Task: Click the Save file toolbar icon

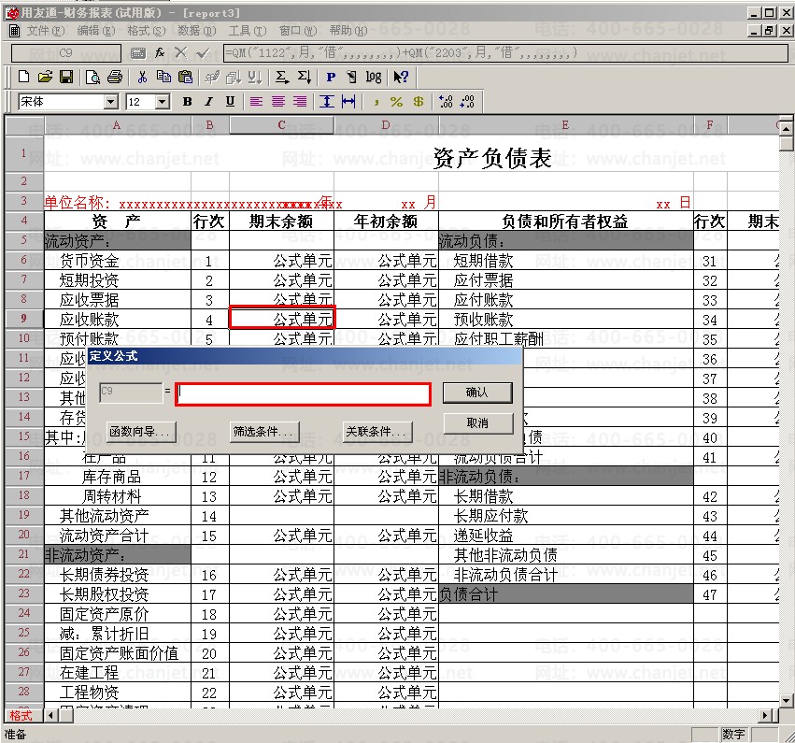Action: 66,77
